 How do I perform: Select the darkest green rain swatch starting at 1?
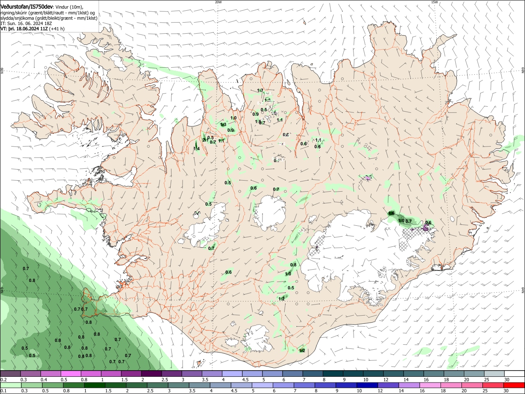coord(94,385)
